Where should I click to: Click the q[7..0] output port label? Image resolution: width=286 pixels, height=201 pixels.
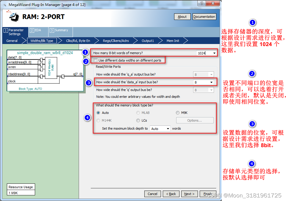point(78,74)
